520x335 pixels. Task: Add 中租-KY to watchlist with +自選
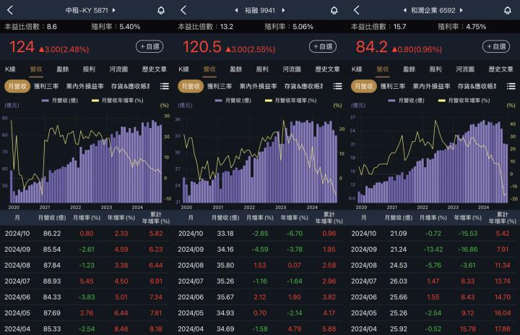(150, 46)
